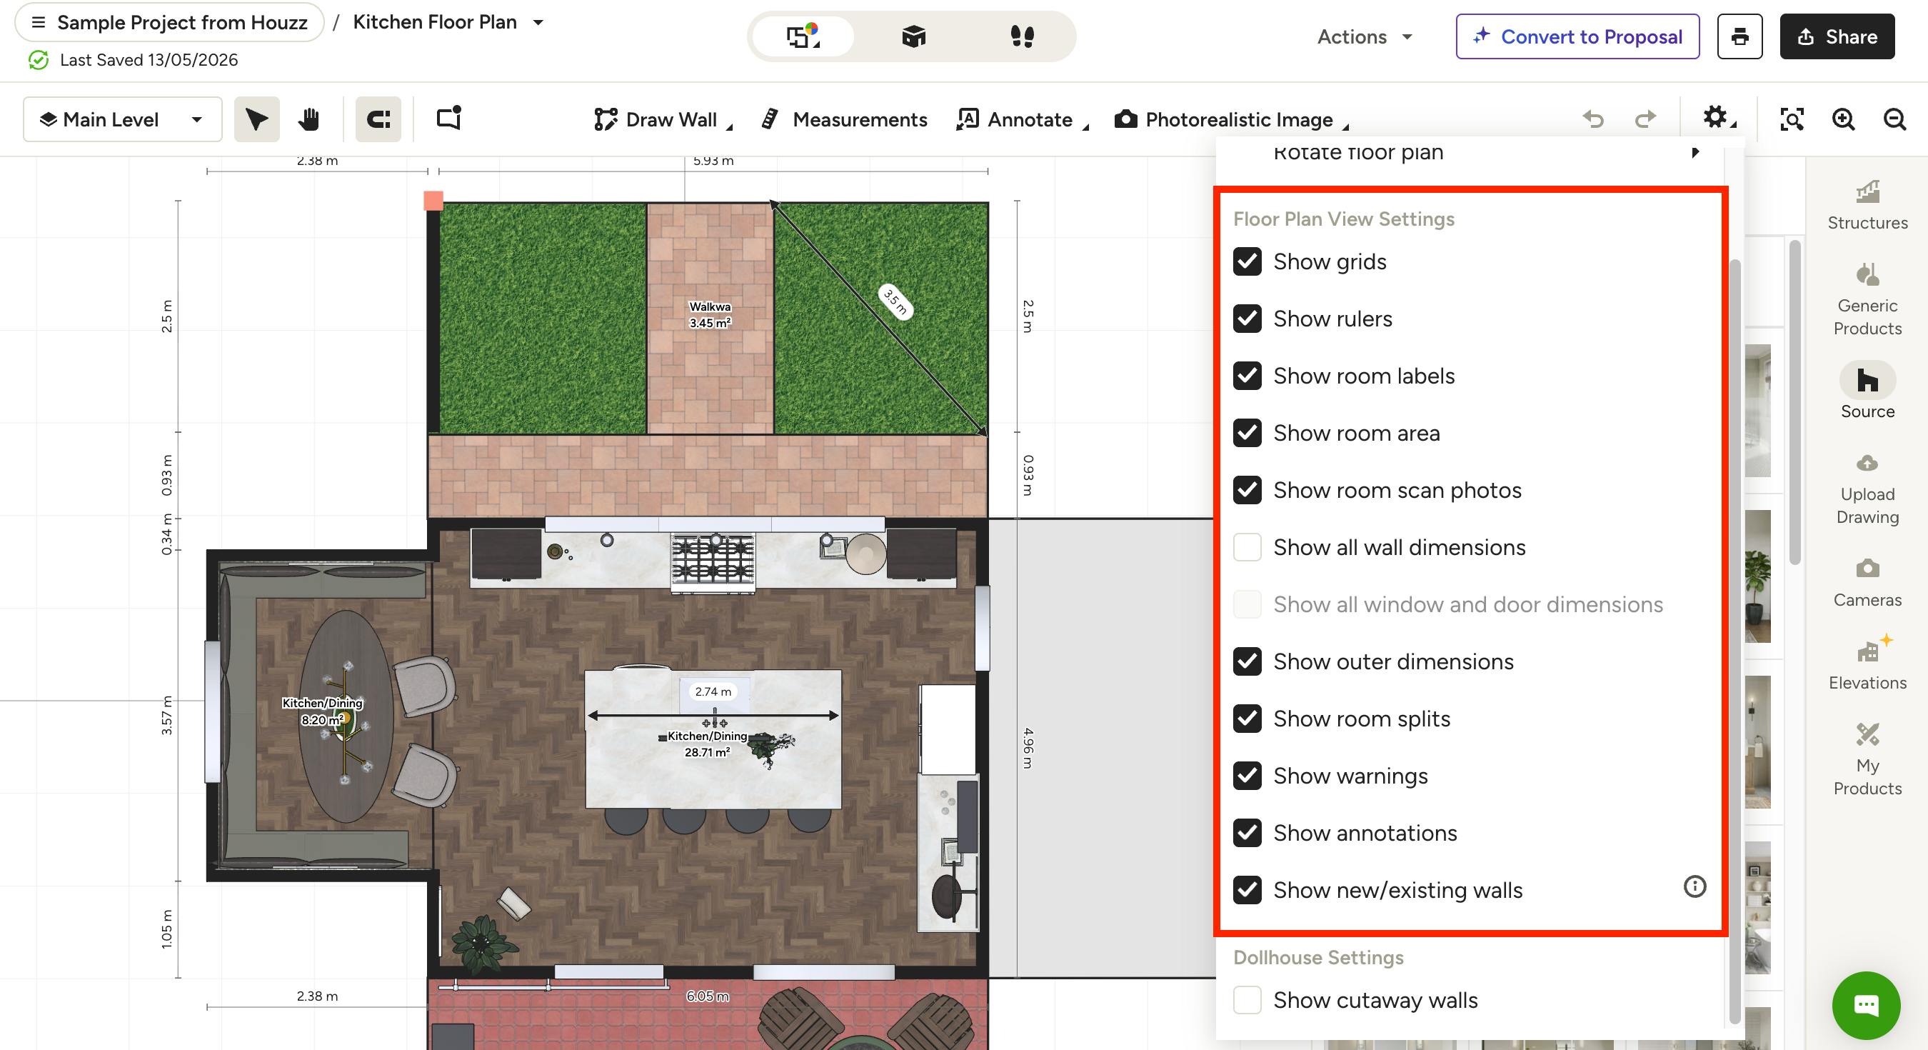The image size is (1928, 1050).
Task: Open the Elevations panel
Action: tap(1867, 663)
